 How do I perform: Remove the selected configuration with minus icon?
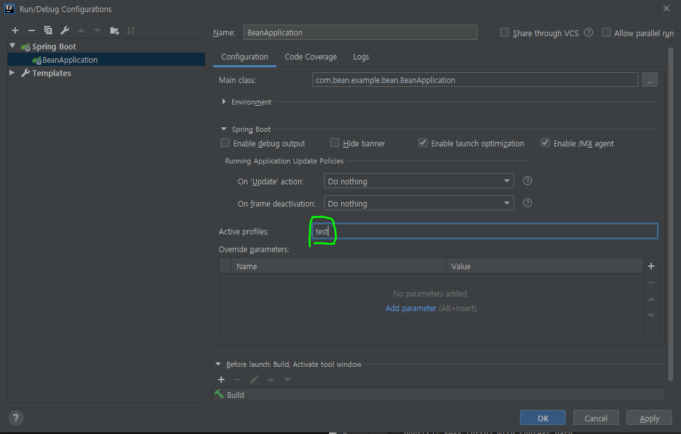tap(31, 30)
